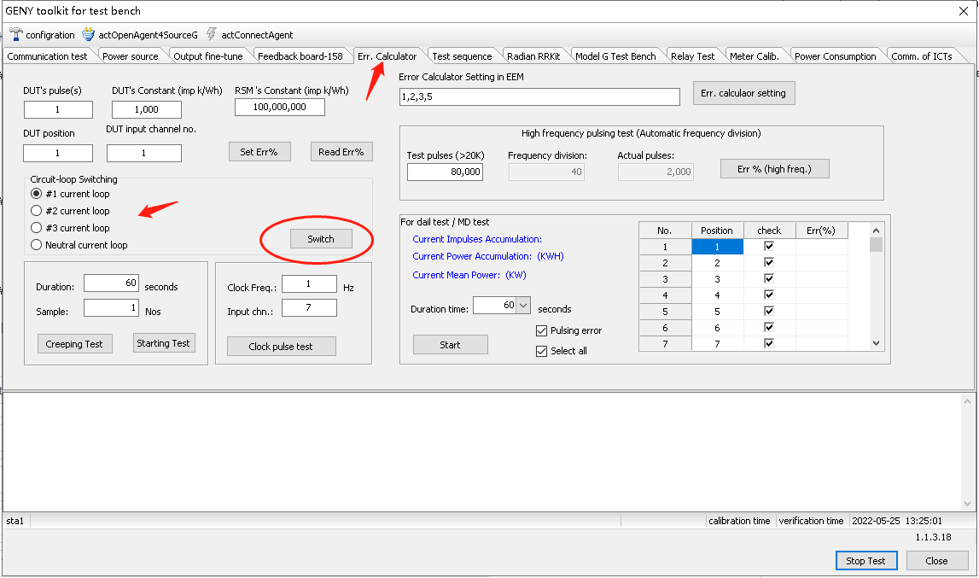Select the highlighted Position cell in row 1
Viewport: 979px width, 578px height.
click(x=717, y=246)
